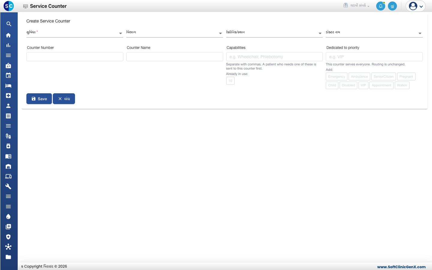Image resolution: width=432 pixels, height=270 pixels.
Task: Expand the સુવિધા dropdown
Action: 75,32
